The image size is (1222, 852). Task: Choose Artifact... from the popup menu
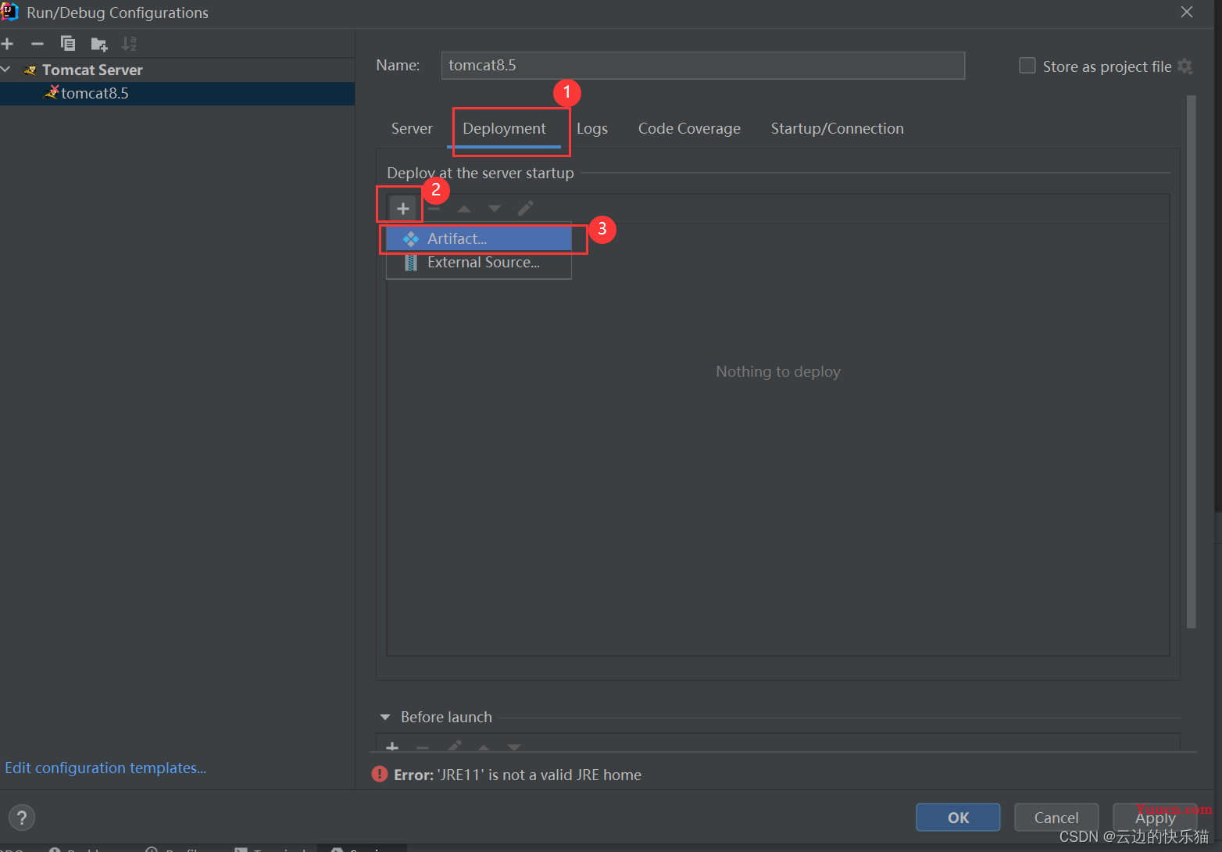point(479,238)
